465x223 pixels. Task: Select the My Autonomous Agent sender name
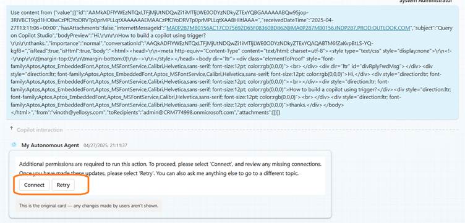coord(50,145)
